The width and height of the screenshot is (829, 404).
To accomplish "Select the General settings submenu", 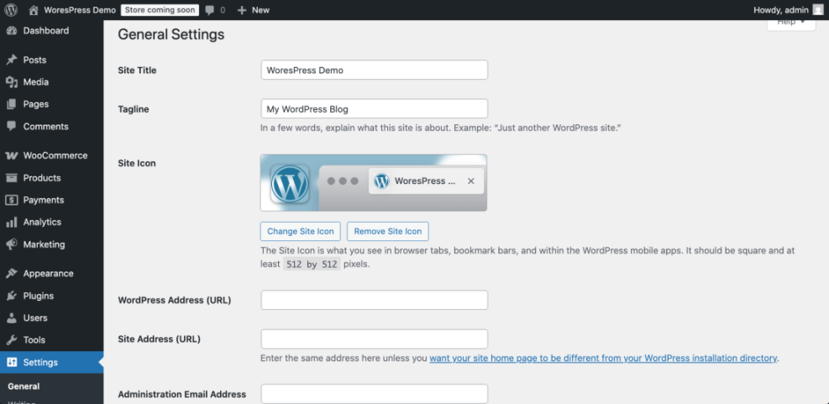I will [x=24, y=386].
